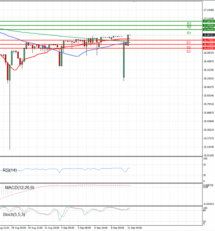The width and height of the screenshot is (215, 231).
Task: Click the 25.53640 price axis value
Action: [x=209, y=121]
